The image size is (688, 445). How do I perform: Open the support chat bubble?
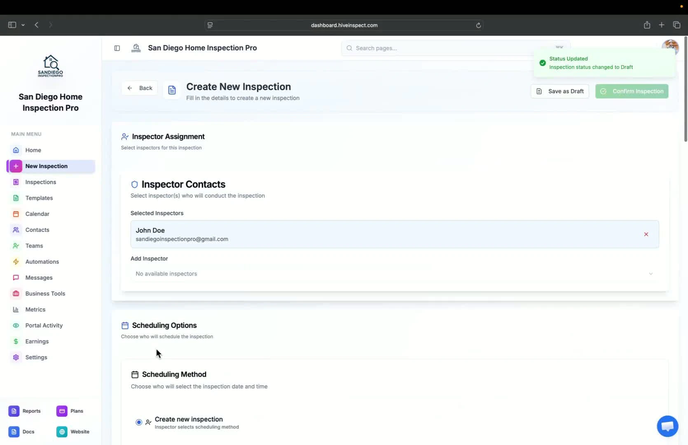667,426
